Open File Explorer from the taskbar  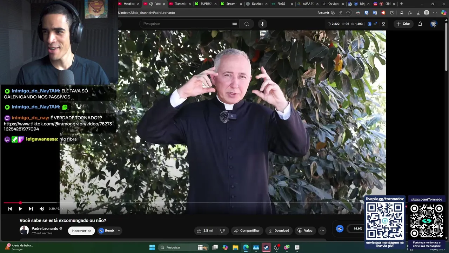point(235,247)
